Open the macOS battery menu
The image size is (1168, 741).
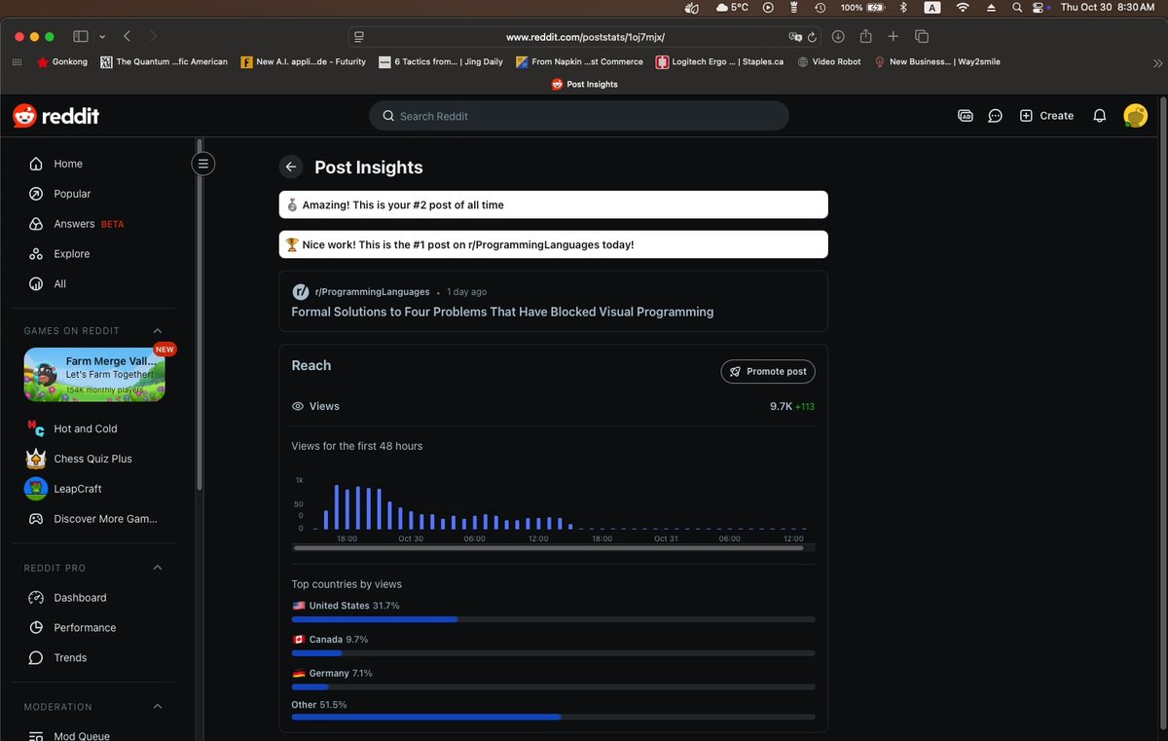(873, 10)
